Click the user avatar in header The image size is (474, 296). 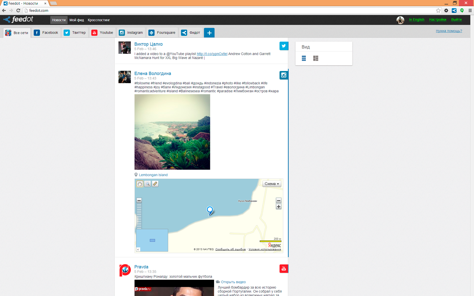(400, 20)
